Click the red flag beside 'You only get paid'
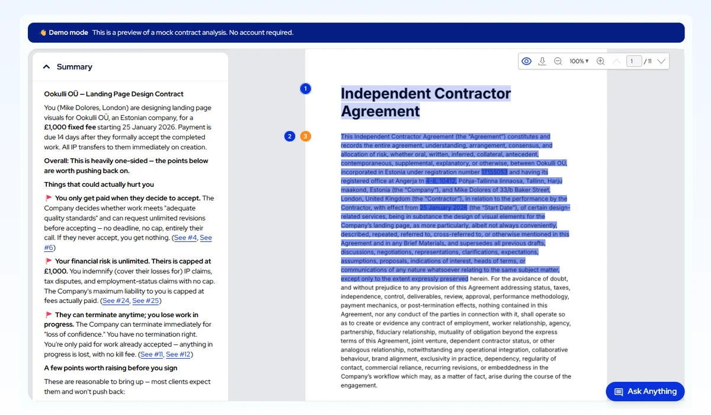This screenshot has height=415, width=711. (49, 199)
